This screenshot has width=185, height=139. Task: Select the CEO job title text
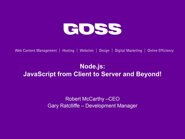coord(114,98)
